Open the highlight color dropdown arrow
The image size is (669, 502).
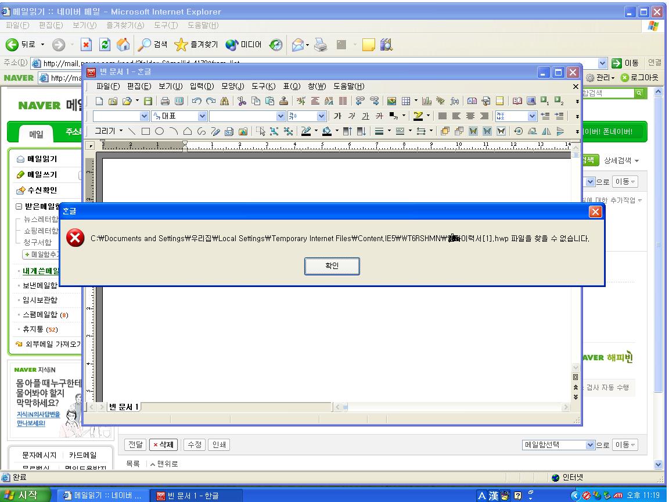pos(429,116)
